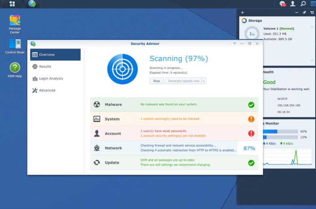The width and height of the screenshot is (316, 209).
Task: Click 'Elapsed time: 9 second(s)' text
Action: 168,73
